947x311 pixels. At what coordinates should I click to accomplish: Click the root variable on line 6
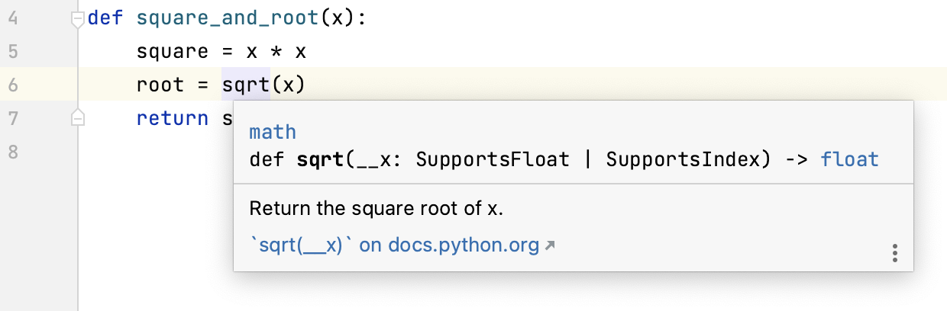point(160,85)
